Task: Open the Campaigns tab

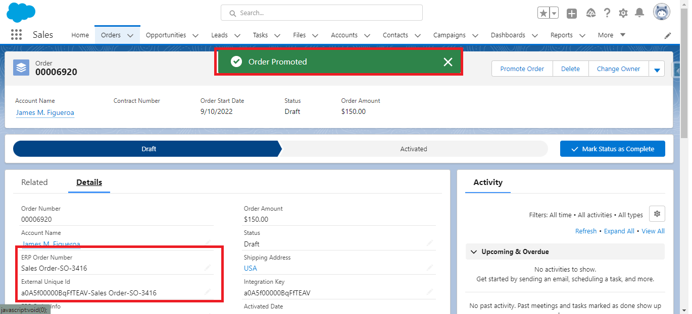Action: pyautogui.click(x=450, y=35)
